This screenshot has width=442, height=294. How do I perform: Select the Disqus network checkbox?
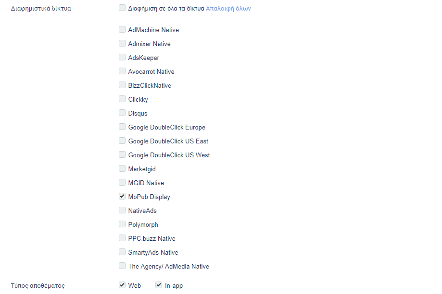pos(122,113)
